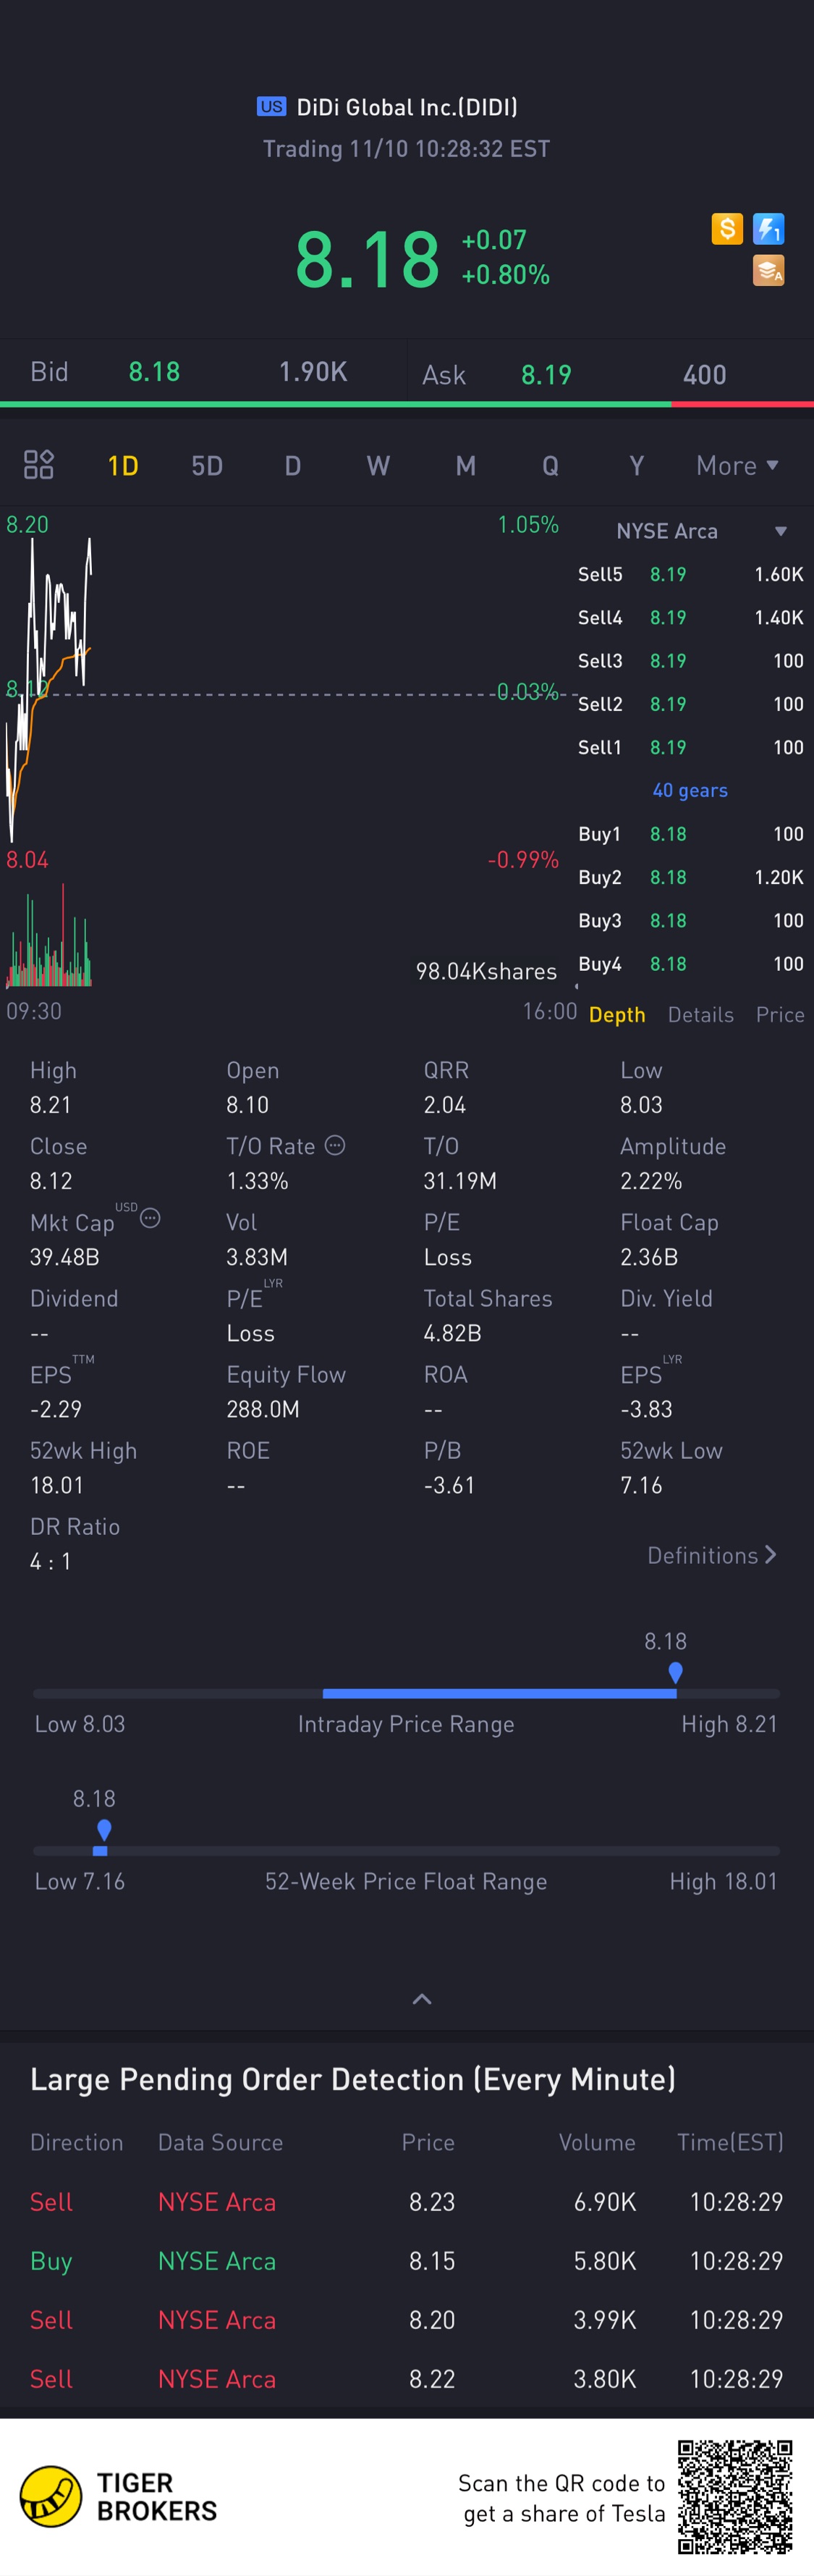Tap the Tesla share QR code
The height and width of the screenshot is (2576, 814).
pyautogui.click(x=735, y=2496)
